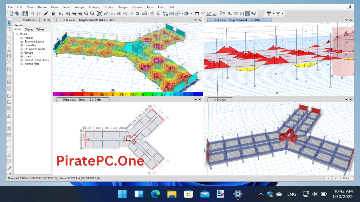
Task: Move up in list arrow icon
Action: tap(152, 13)
